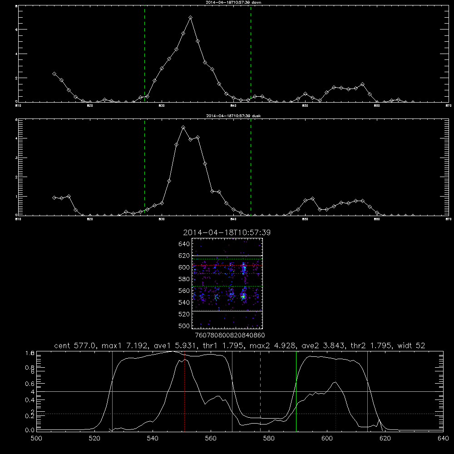This screenshot has width=454, height=454.
Task: Click heatmap y-axis label 500
Action: click(184, 326)
